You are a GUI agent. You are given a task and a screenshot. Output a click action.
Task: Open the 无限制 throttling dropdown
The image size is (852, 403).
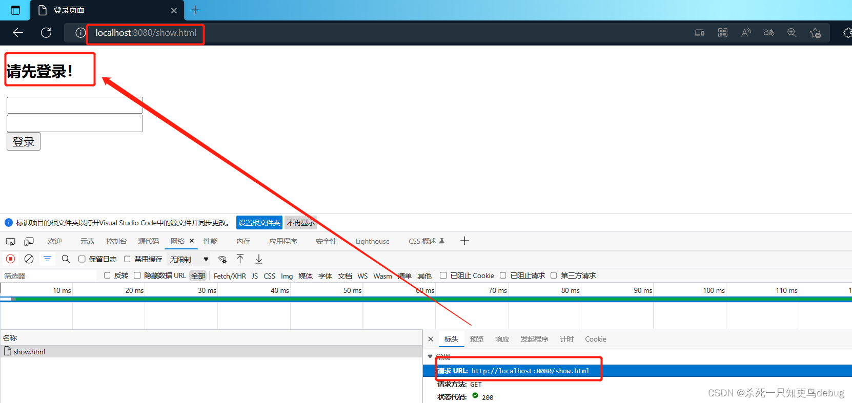coord(189,259)
